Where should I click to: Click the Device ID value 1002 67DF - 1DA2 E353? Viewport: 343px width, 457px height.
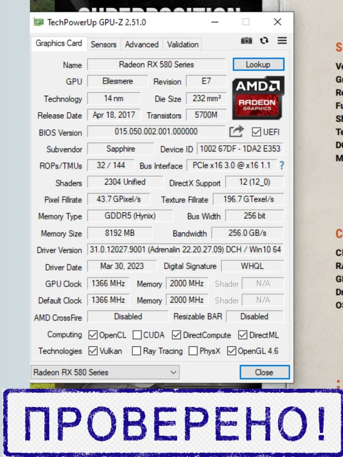click(x=240, y=149)
